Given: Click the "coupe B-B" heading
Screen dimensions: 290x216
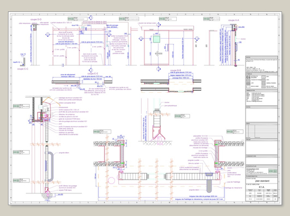Looking at the screenshot, I should (x=176, y=70).
